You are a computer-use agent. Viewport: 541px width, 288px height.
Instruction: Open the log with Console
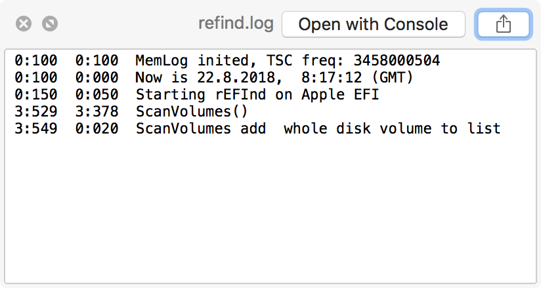coord(373,25)
